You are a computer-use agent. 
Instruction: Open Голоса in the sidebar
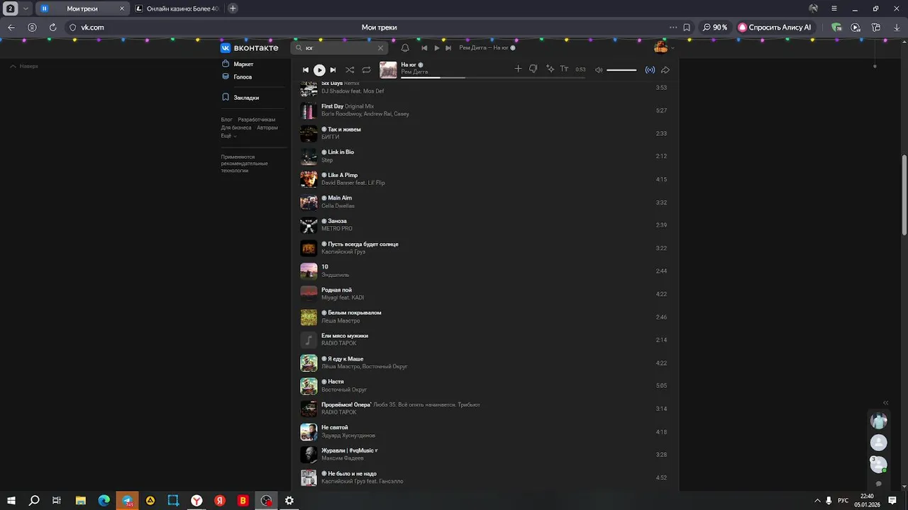(237, 76)
